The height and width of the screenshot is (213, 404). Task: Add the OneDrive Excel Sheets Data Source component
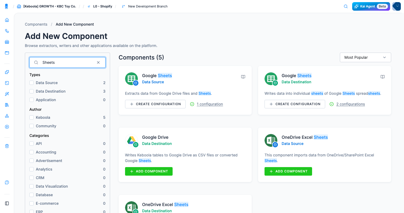point(288,171)
